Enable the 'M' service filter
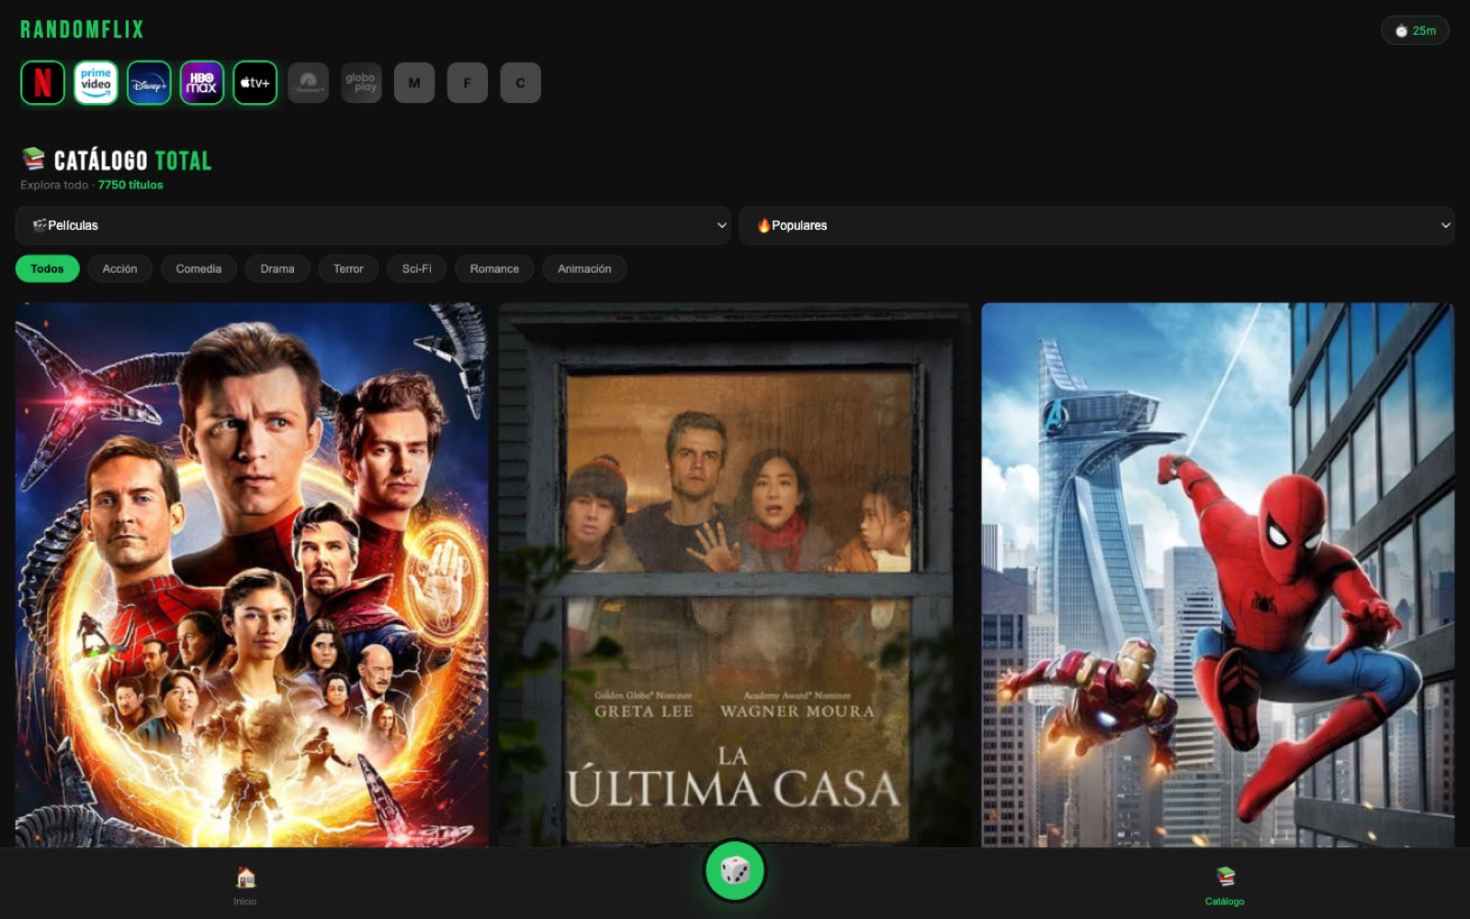This screenshot has height=919, width=1470. click(x=414, y=83)
